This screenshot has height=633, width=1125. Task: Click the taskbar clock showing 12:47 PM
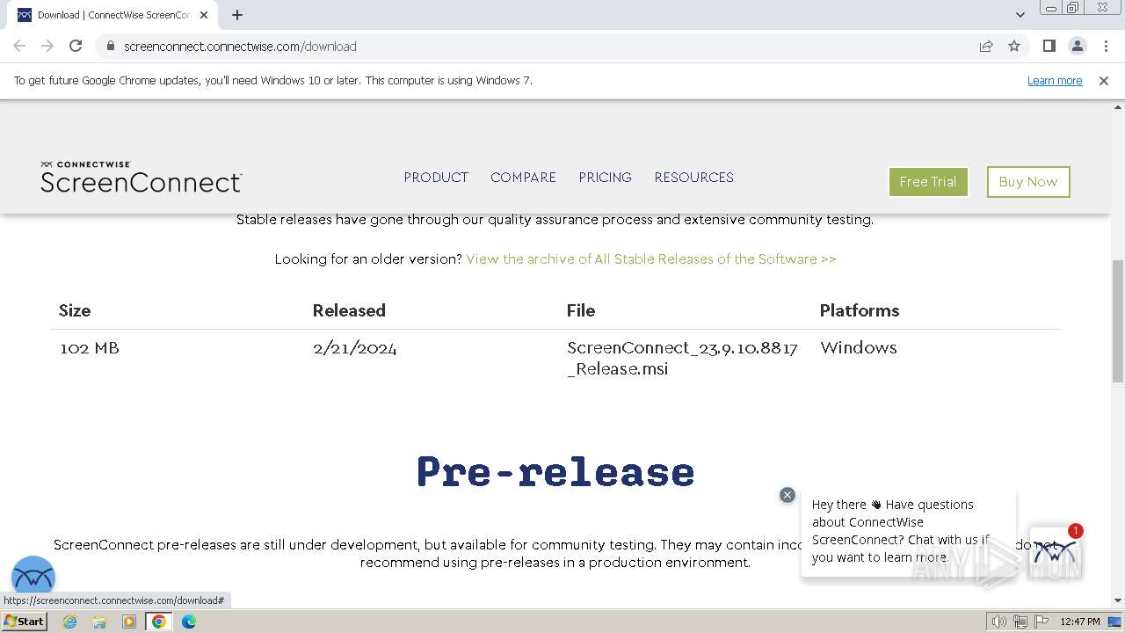1080,622
